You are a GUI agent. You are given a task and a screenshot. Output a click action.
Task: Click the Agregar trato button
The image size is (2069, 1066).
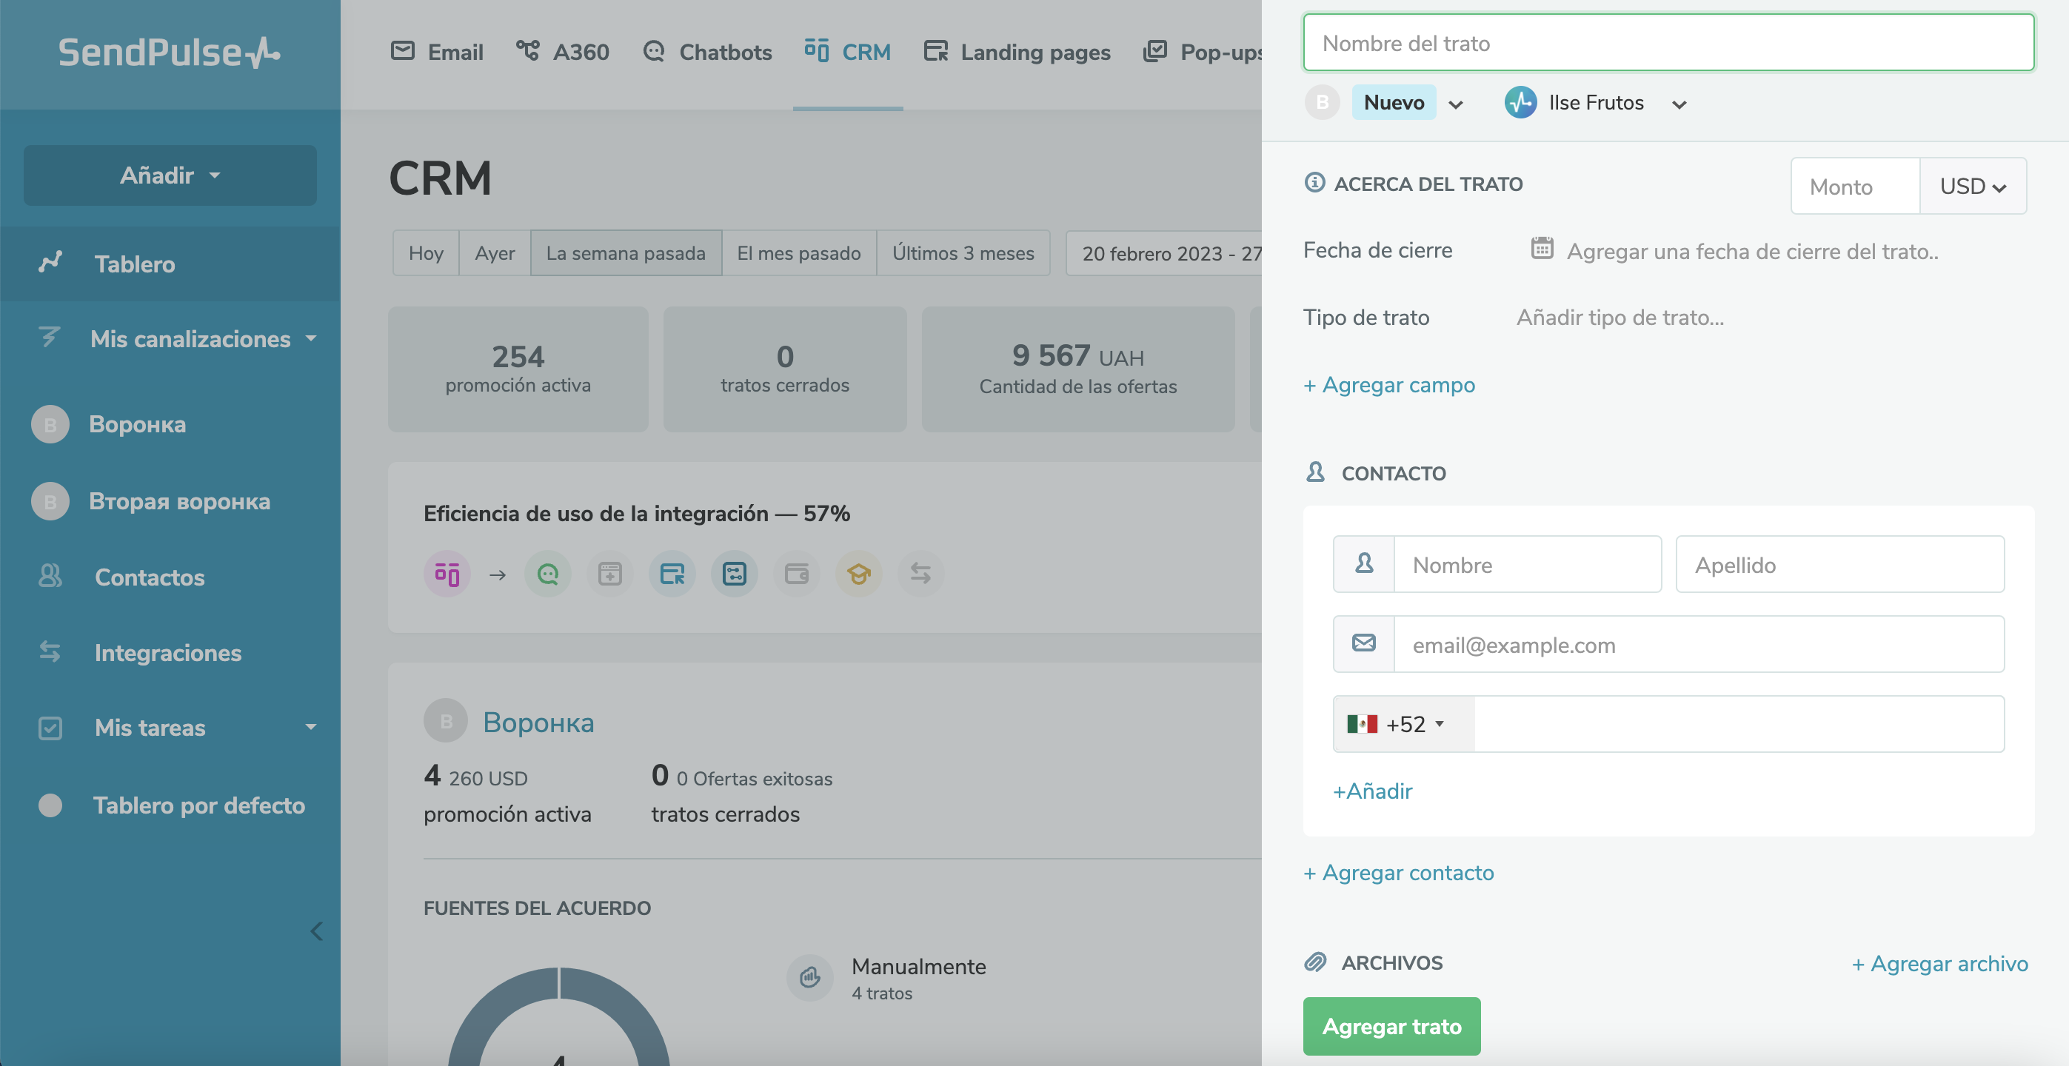[x=1390, y=1026]
